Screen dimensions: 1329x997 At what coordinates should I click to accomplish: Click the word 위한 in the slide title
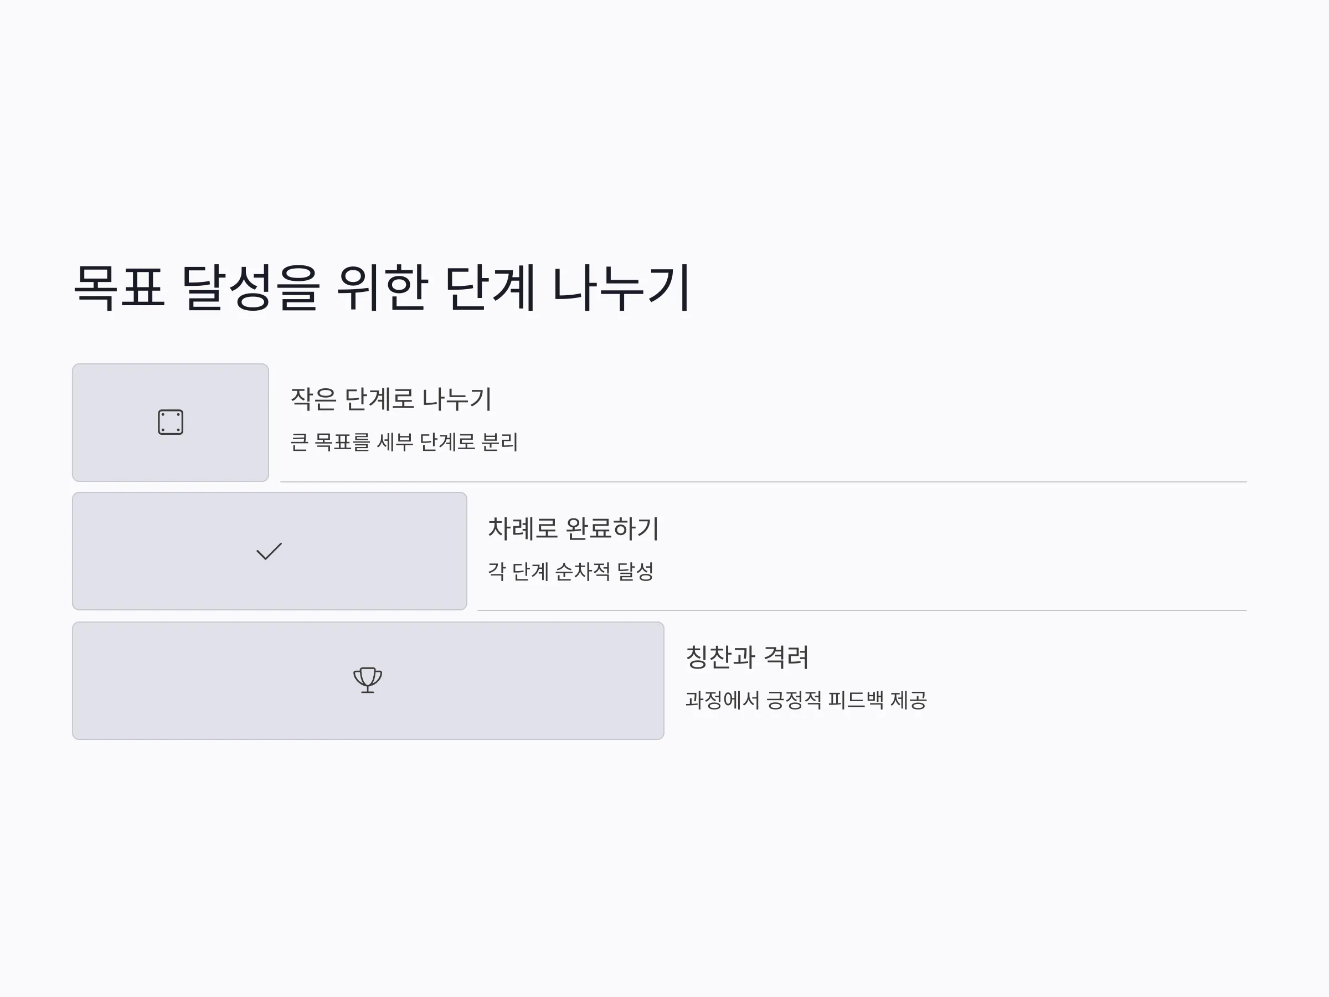(383, 288)
